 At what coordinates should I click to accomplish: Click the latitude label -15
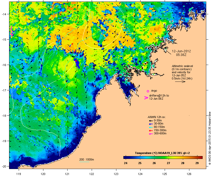point(4,40)
